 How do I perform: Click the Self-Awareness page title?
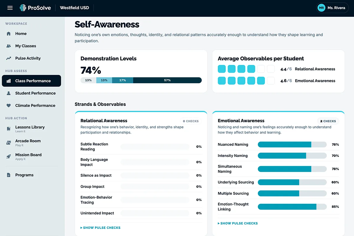point(107,24)
